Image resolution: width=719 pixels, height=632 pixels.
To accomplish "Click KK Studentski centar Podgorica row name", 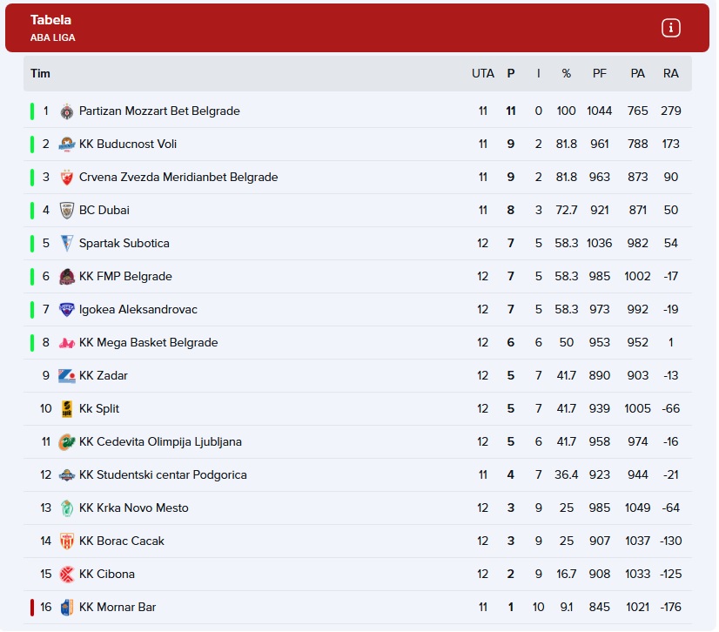I will (x=163, y=475).
